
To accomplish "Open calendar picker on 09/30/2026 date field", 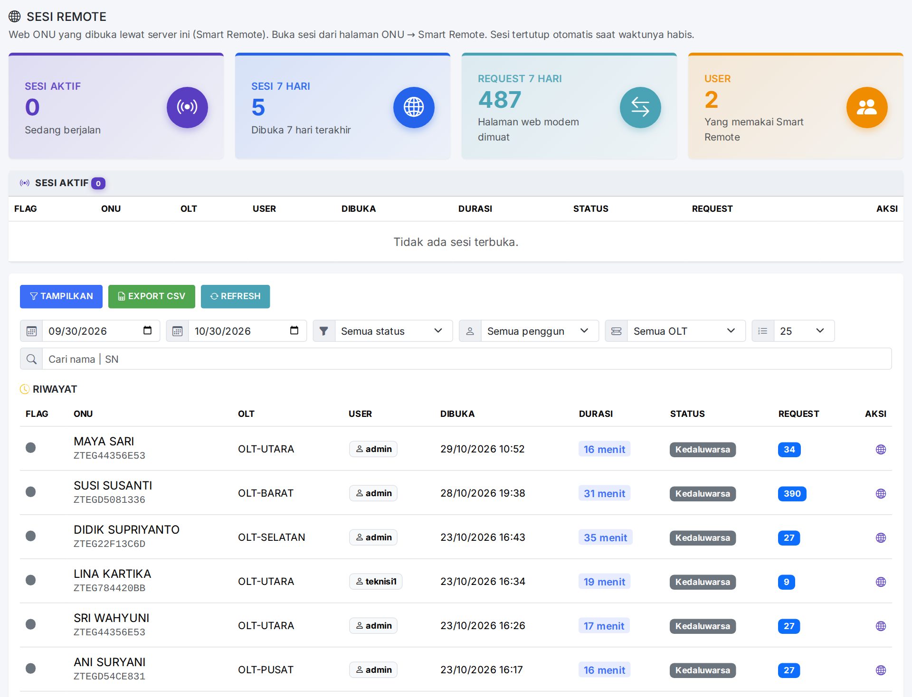I will [x=147, y=330].
